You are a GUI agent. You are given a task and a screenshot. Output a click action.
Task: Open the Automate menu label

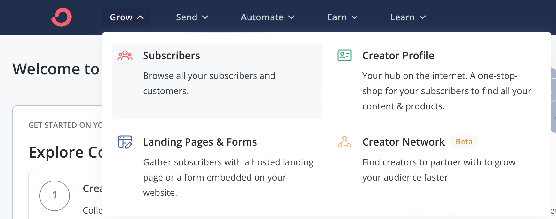click(x=262, y=17)
